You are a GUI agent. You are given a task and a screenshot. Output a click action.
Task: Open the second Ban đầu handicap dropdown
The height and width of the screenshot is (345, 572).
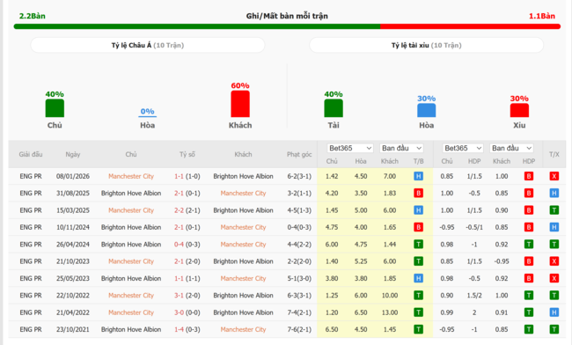pos(511,148)
